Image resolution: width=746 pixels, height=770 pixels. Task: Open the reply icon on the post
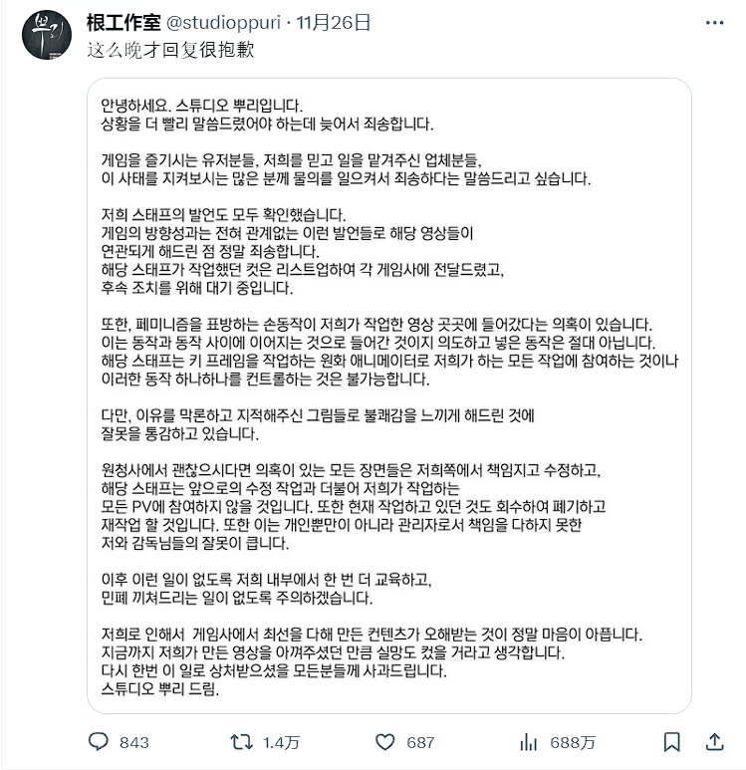click(x=98, y=742)
